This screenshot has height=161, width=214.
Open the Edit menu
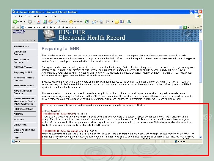coord(21,16)
